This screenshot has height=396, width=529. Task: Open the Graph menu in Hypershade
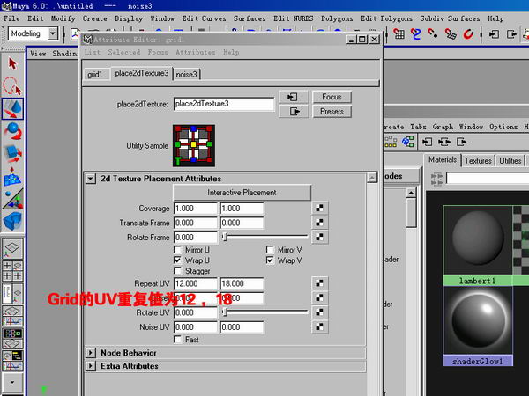(x=443, y=127)
